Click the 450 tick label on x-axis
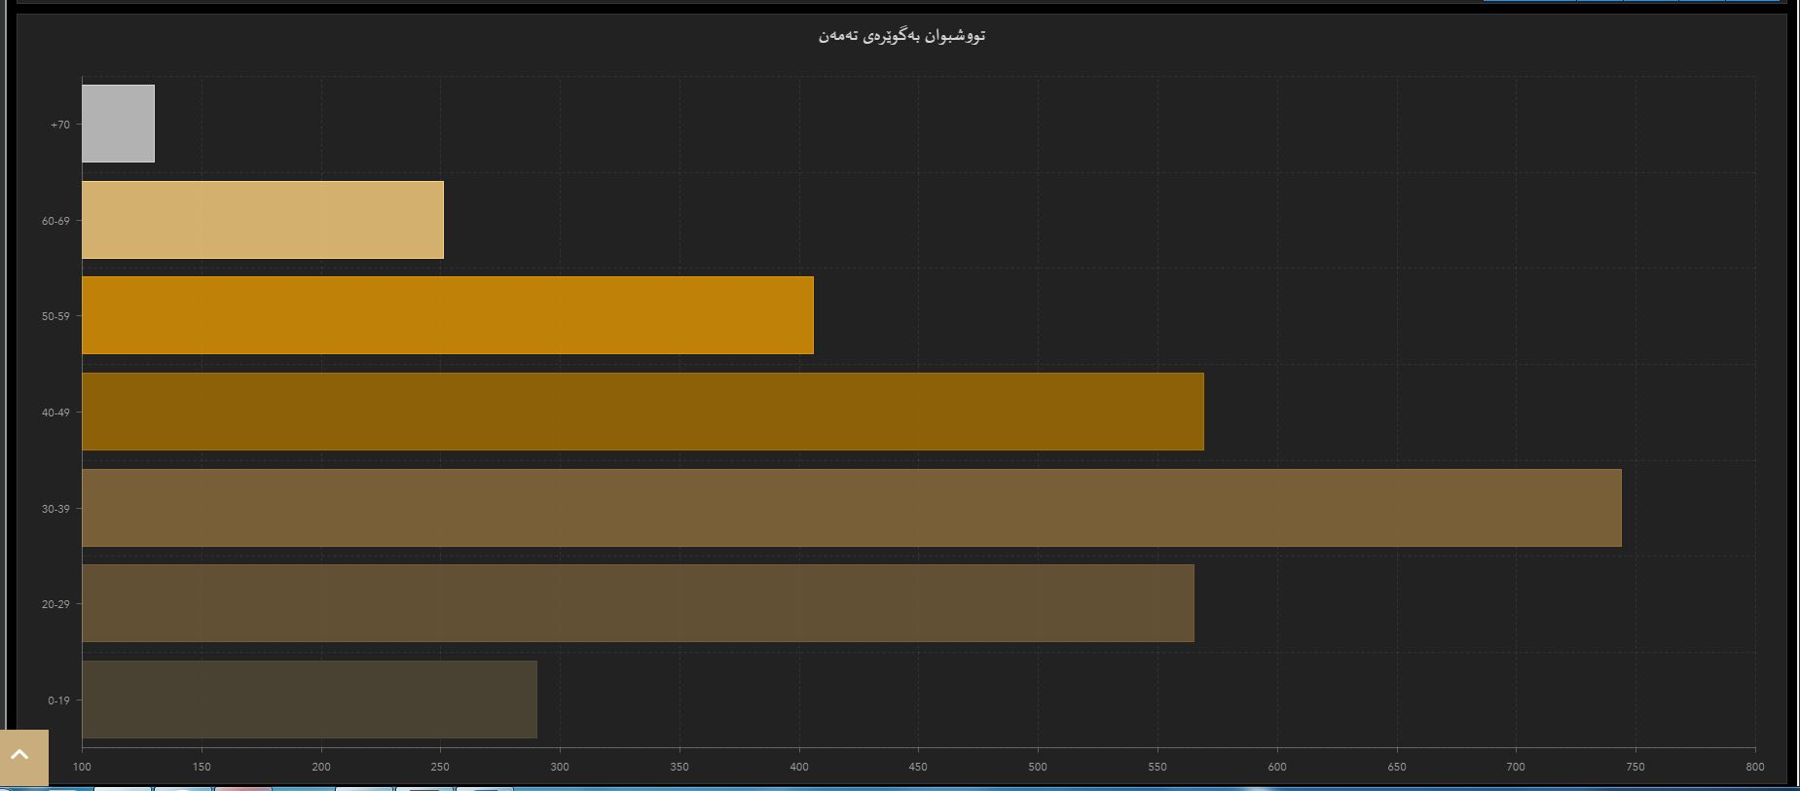The height and width of the screenshot is (791, 1800). [918, 767]
